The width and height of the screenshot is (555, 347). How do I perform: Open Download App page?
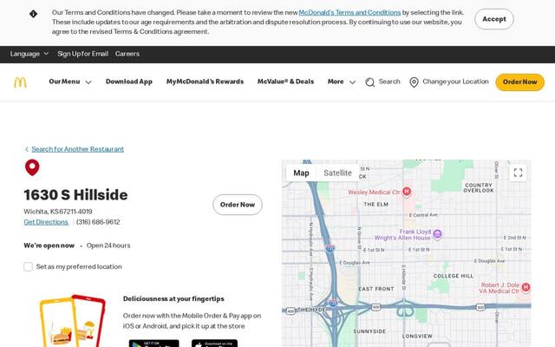coord(129,82)
